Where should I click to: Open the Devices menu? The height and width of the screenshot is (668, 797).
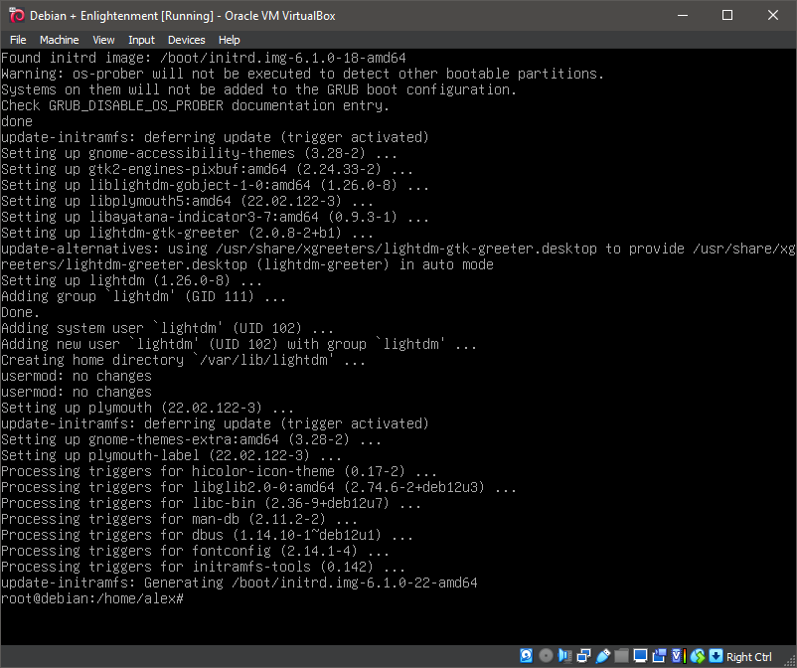point(186,40)
